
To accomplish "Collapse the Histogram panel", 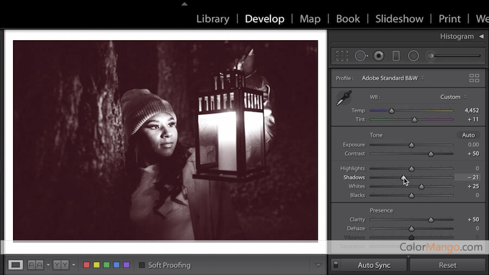I will click(481, 36).
